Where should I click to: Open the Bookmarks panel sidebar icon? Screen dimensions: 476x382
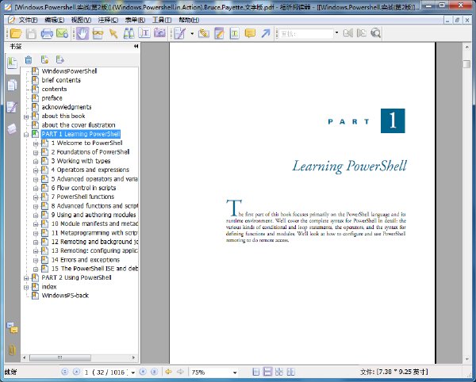(12, 63)
